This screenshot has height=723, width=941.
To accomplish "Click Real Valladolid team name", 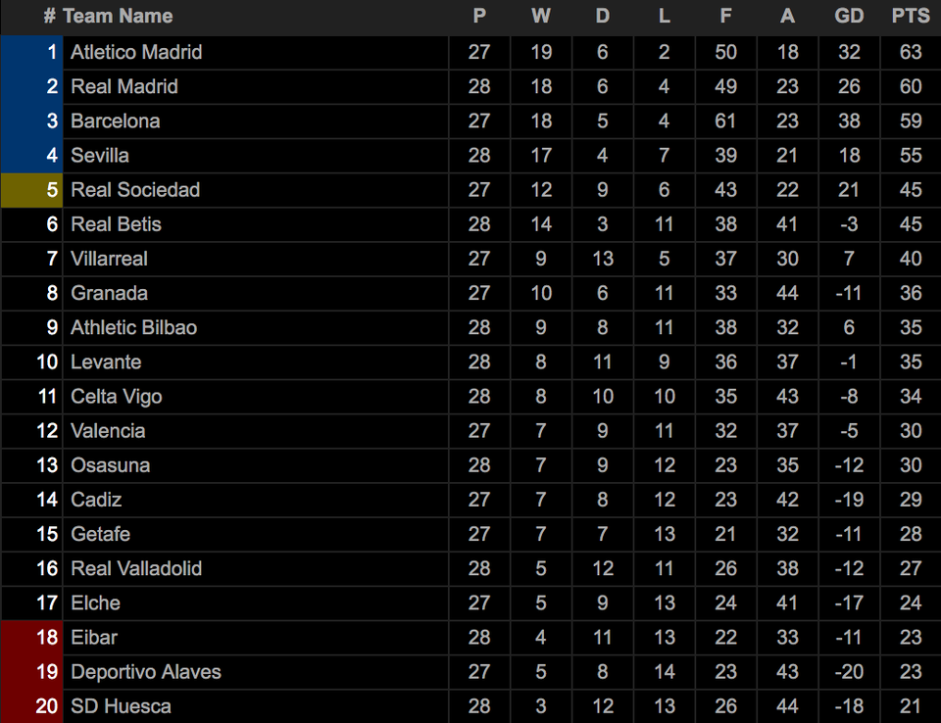I will pyautogui.click(x=136, y=569).
